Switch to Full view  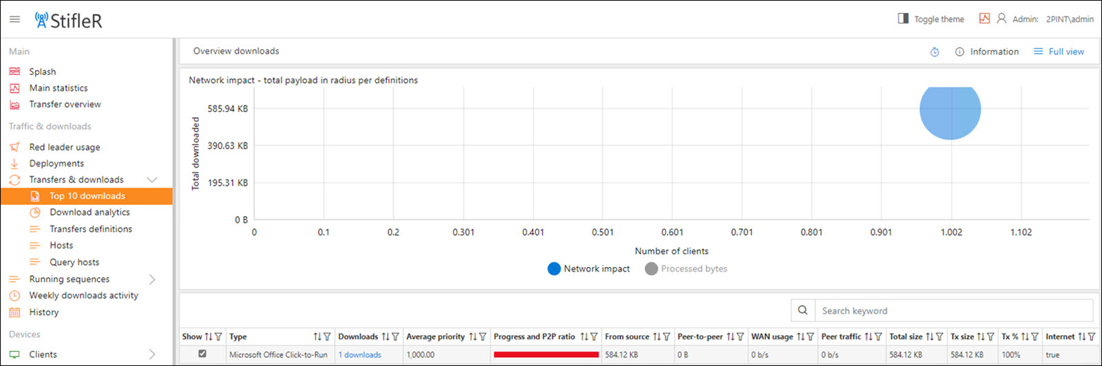click(x=1059, y=52)
